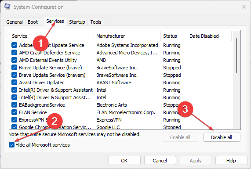This screenshot has width=251, height=169.
Task: Click the Enable all button
Action: [x=180, y=137]
